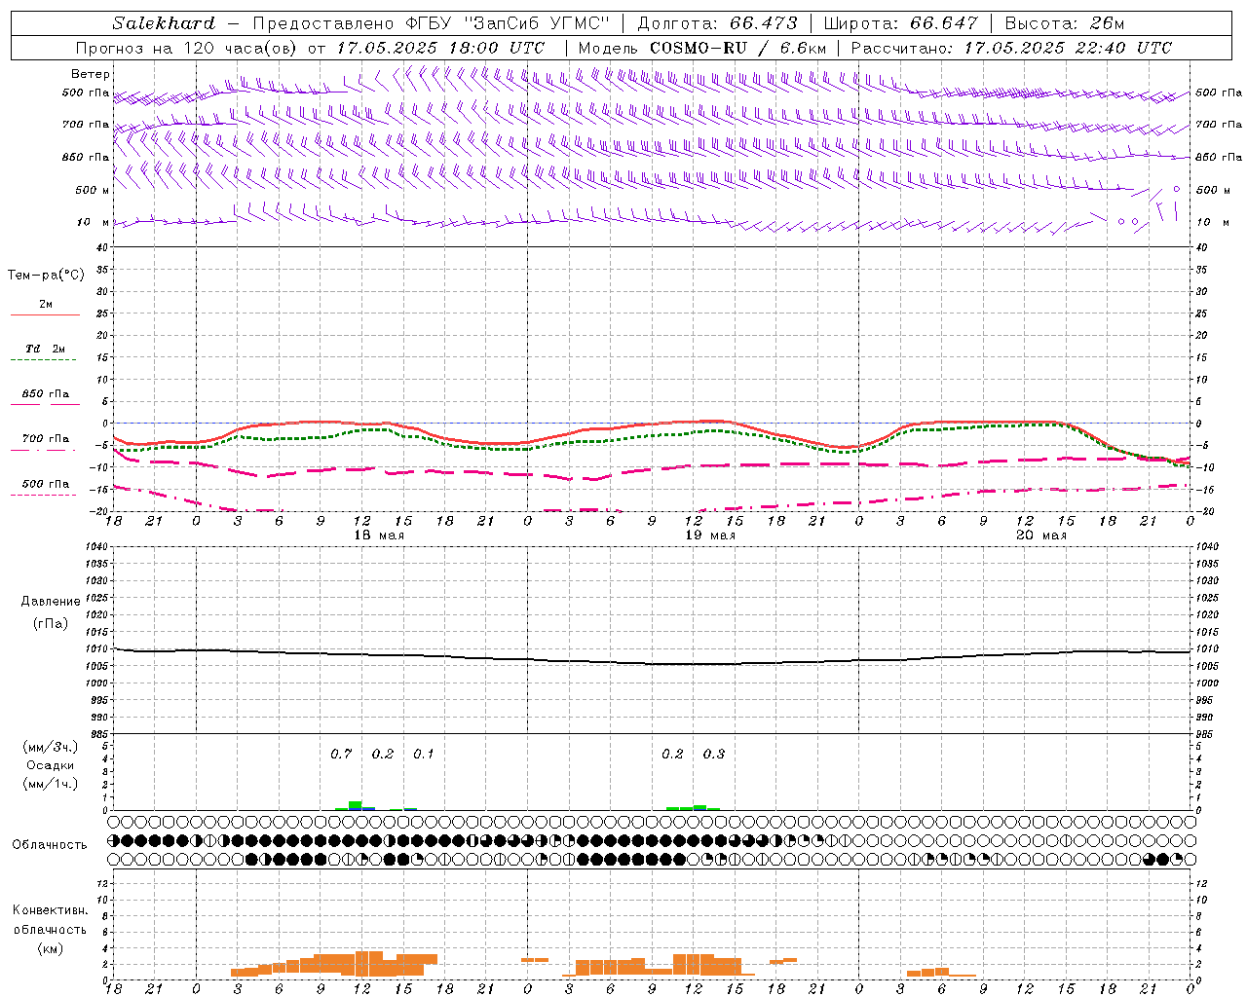Click the 0.3 precipitation value

(x=714, y=754)
